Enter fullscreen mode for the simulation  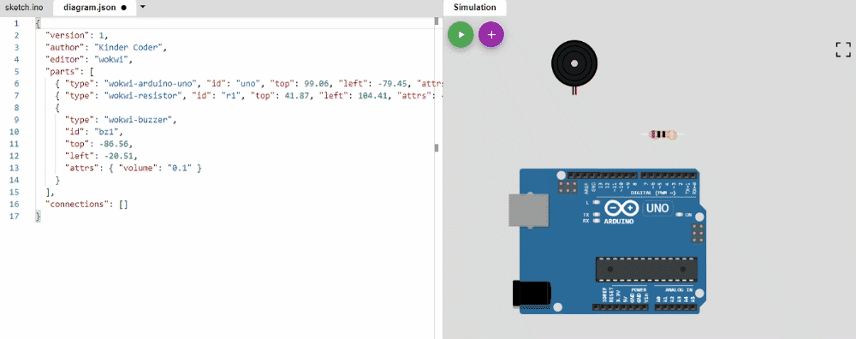(x=843, y=49)
